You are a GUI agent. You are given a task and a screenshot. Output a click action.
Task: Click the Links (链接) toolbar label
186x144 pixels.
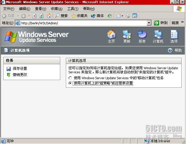pos(175,23)
